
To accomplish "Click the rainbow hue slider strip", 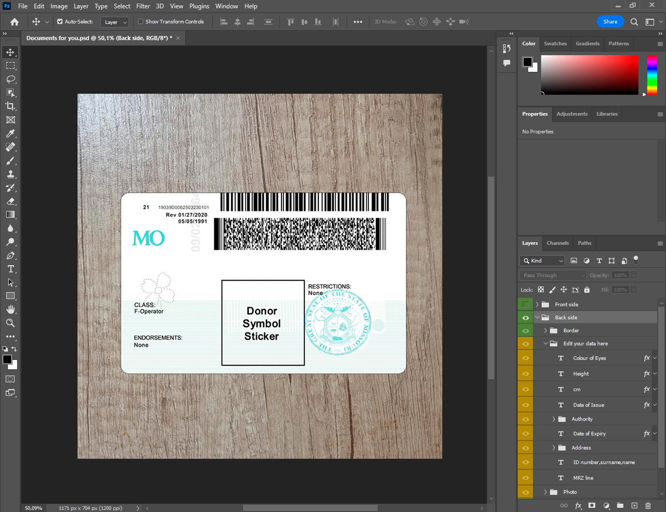I will pyautogui.click(x=652, y=74).
